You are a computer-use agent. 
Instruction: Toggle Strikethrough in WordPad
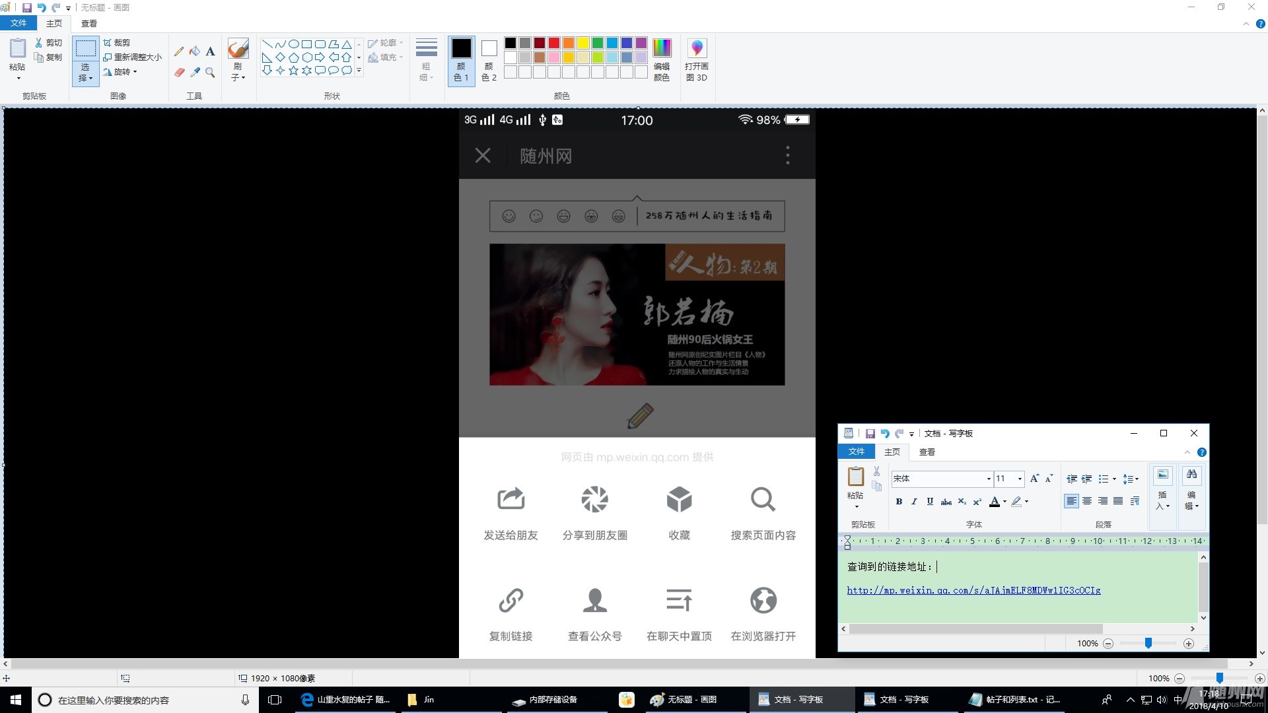(x=946, y=502)
